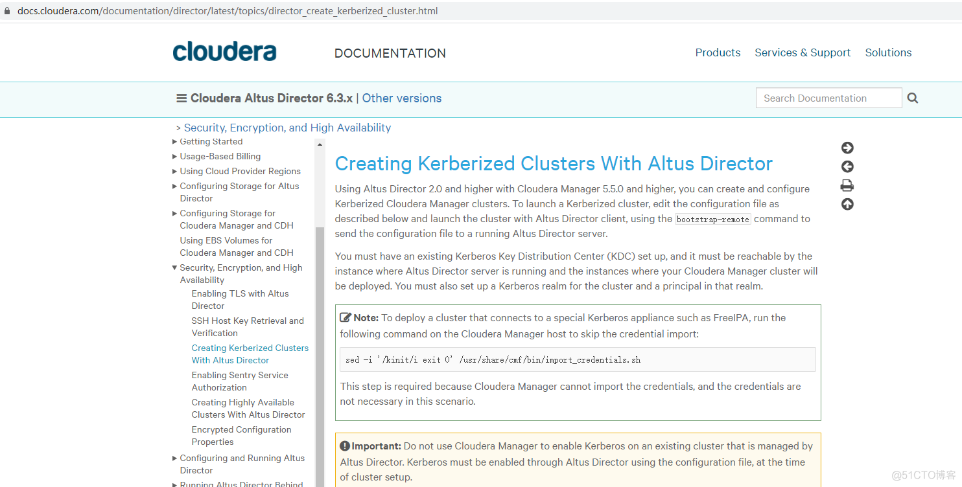The image size is (962, 487).
Task: Go to previous page arrow icon
Action: 847,166
